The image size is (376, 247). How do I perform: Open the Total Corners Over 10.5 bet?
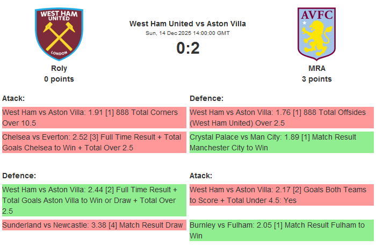click(94, 118)
